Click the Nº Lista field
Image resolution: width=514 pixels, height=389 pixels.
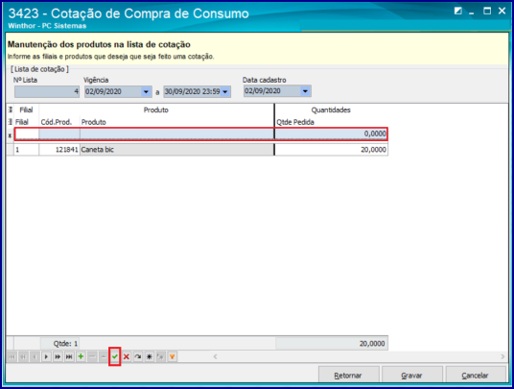[x=47, y=91]
